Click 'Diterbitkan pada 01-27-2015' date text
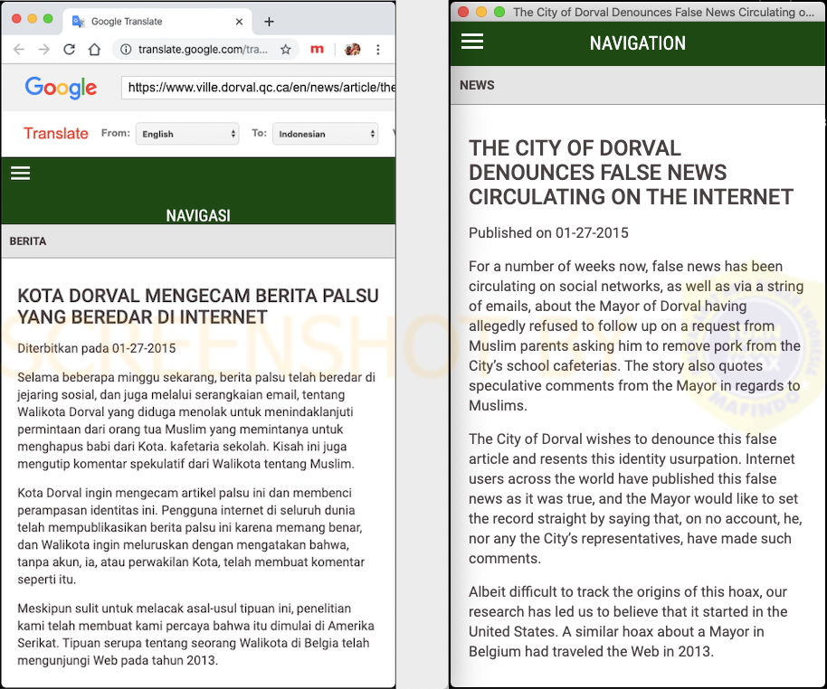Viewport: 827px width, 689px height. tap(97, 348)
